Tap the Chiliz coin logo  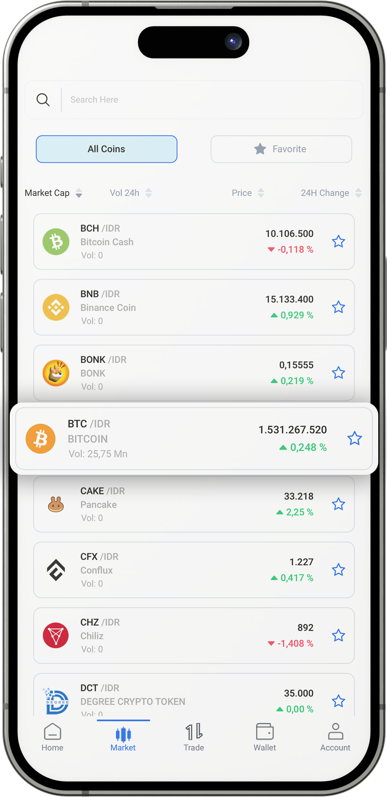point(56,635)
